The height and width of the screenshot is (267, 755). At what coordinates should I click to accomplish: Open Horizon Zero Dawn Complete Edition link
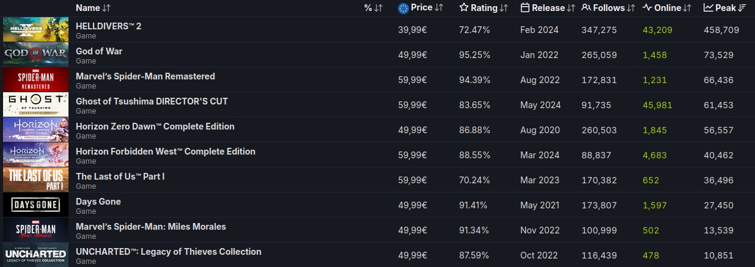click(155, 126)
